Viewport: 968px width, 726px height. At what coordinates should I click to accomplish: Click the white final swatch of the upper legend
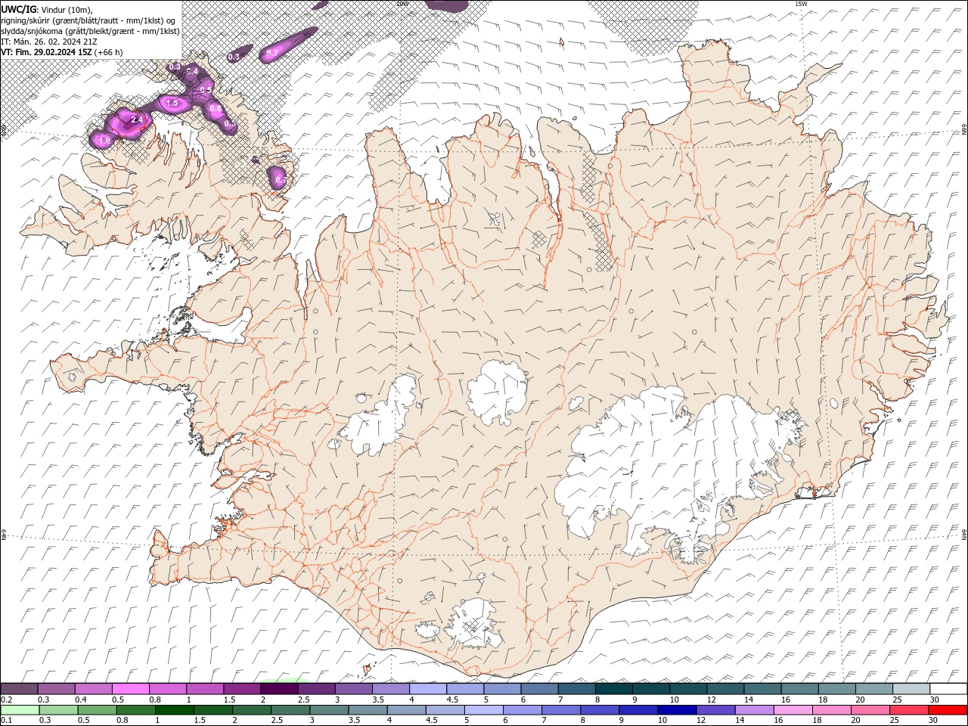949,689
